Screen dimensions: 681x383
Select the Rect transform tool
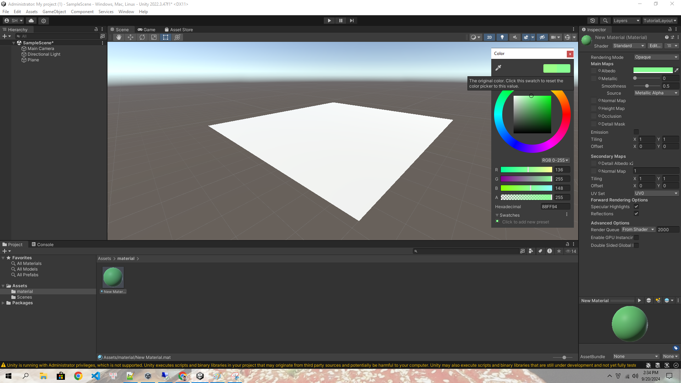coord(166,37)
